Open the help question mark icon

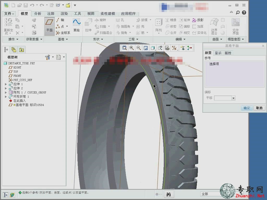(x=244, y=12)
